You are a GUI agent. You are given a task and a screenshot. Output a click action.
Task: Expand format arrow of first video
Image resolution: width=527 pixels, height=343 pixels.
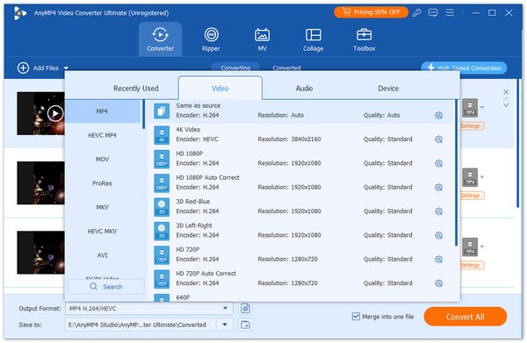point(482,108)
